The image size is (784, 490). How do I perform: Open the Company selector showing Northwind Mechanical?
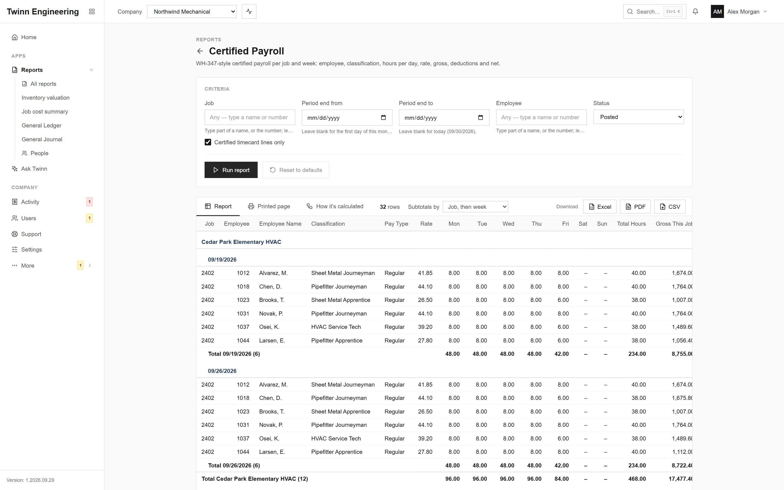coord(192,11)
